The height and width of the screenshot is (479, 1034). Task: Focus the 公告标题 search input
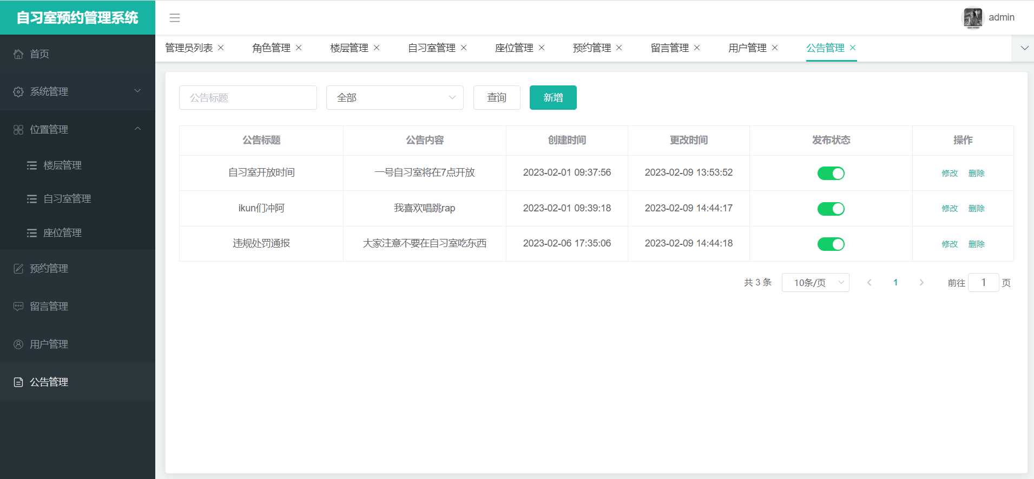(x=248, y=98)
